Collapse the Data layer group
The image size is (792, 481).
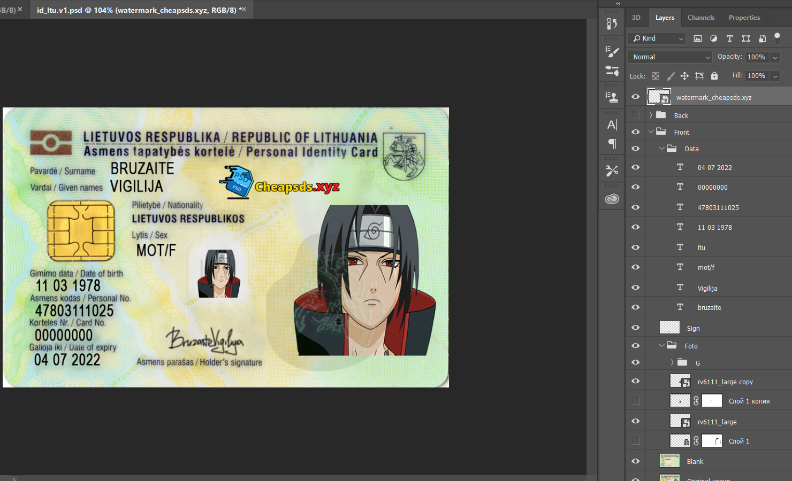pyautogui.click(x=661, y=149)
